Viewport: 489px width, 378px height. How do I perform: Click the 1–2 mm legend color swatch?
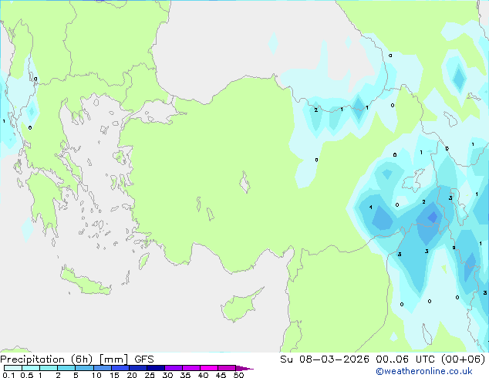click(x=49, y=368)
